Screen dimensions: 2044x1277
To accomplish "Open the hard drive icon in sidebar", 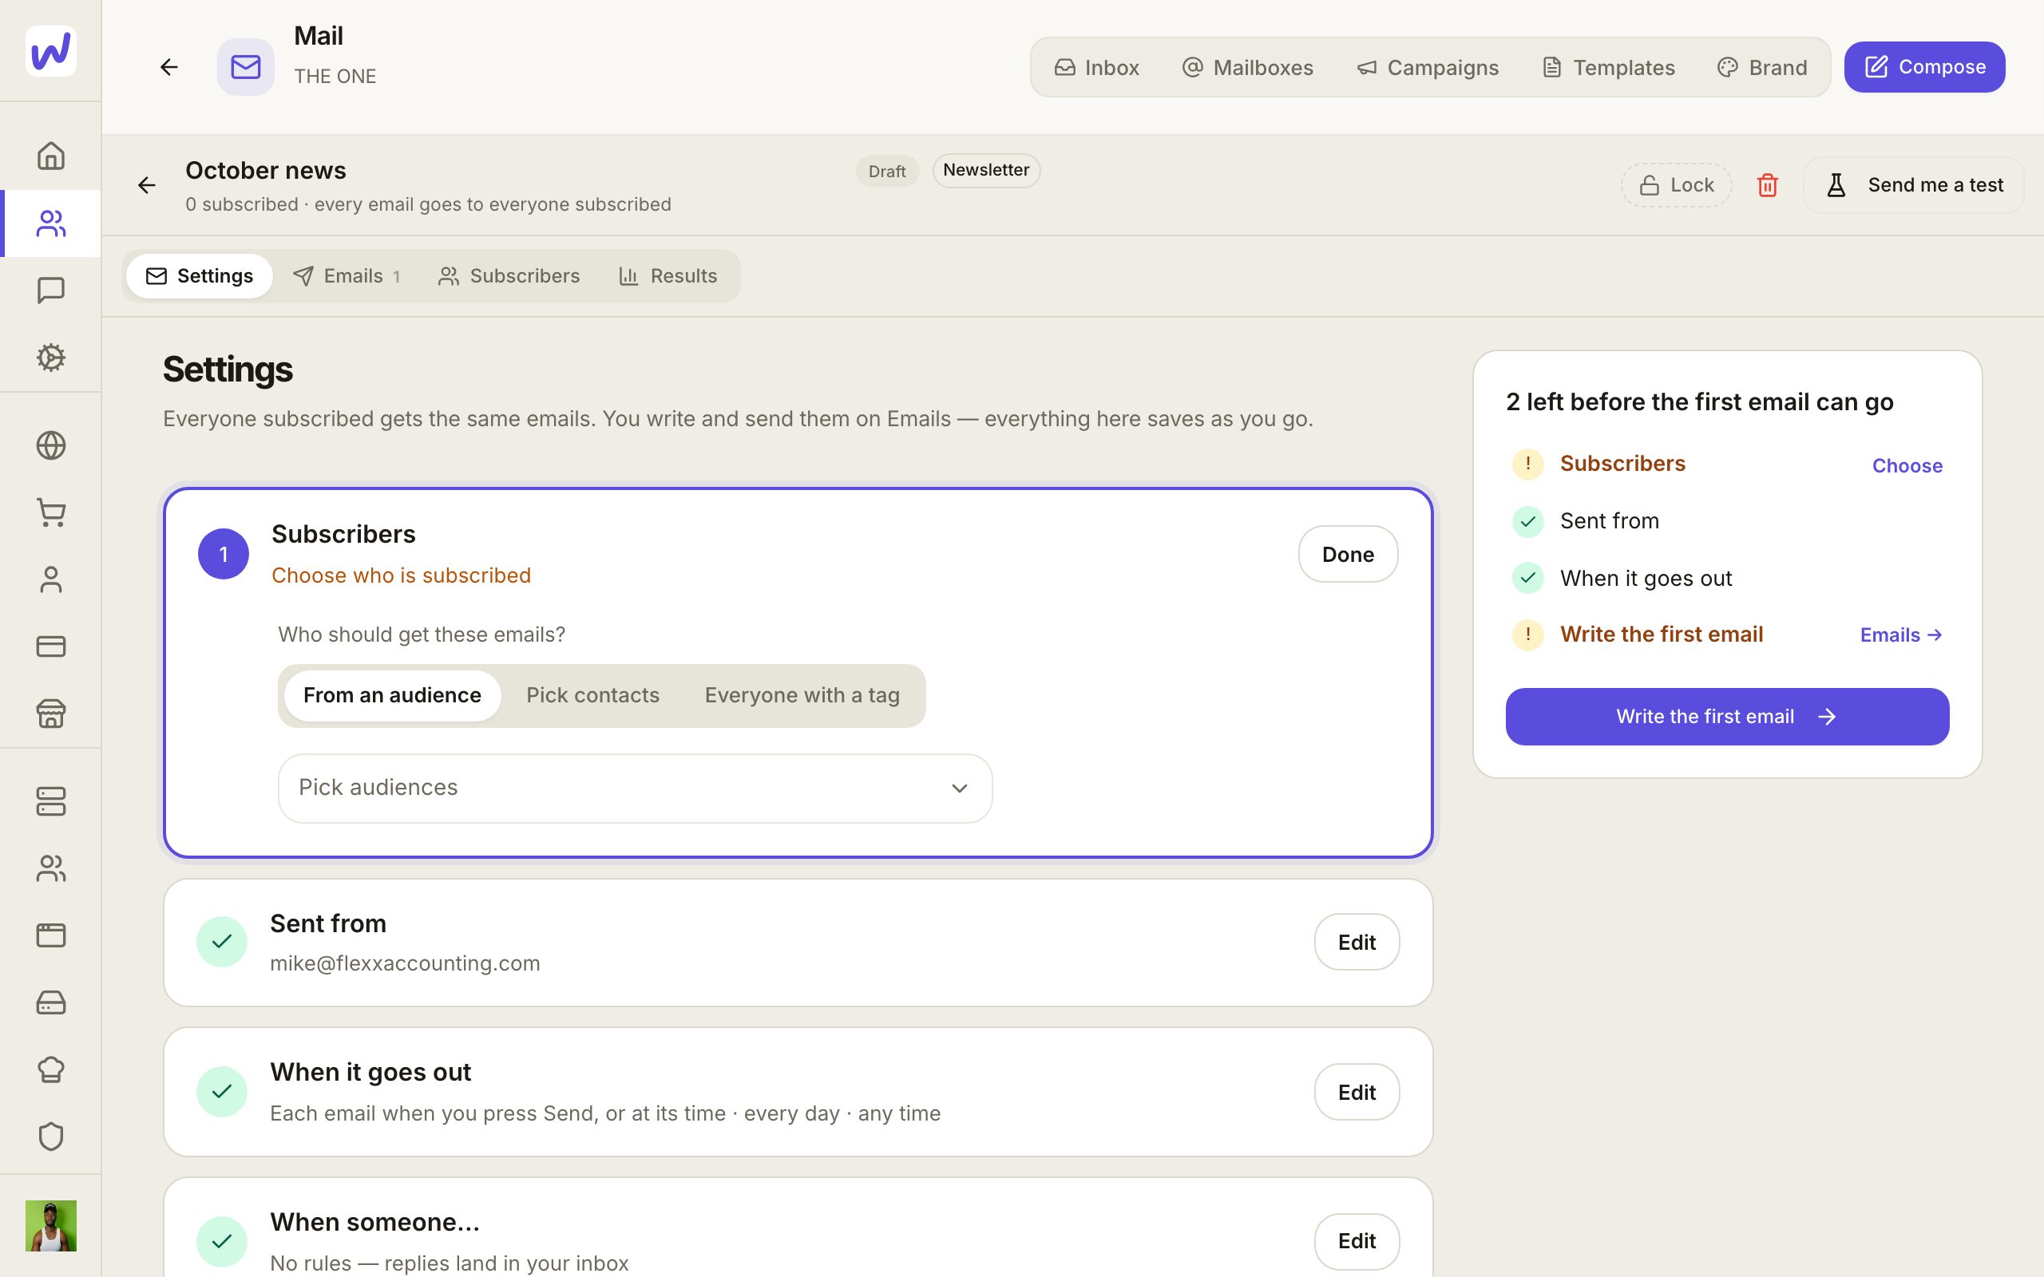I will click(x=50, y=1002).
